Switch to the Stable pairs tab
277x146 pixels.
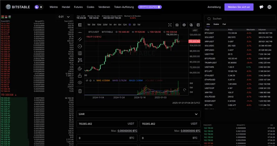point(216,24)
